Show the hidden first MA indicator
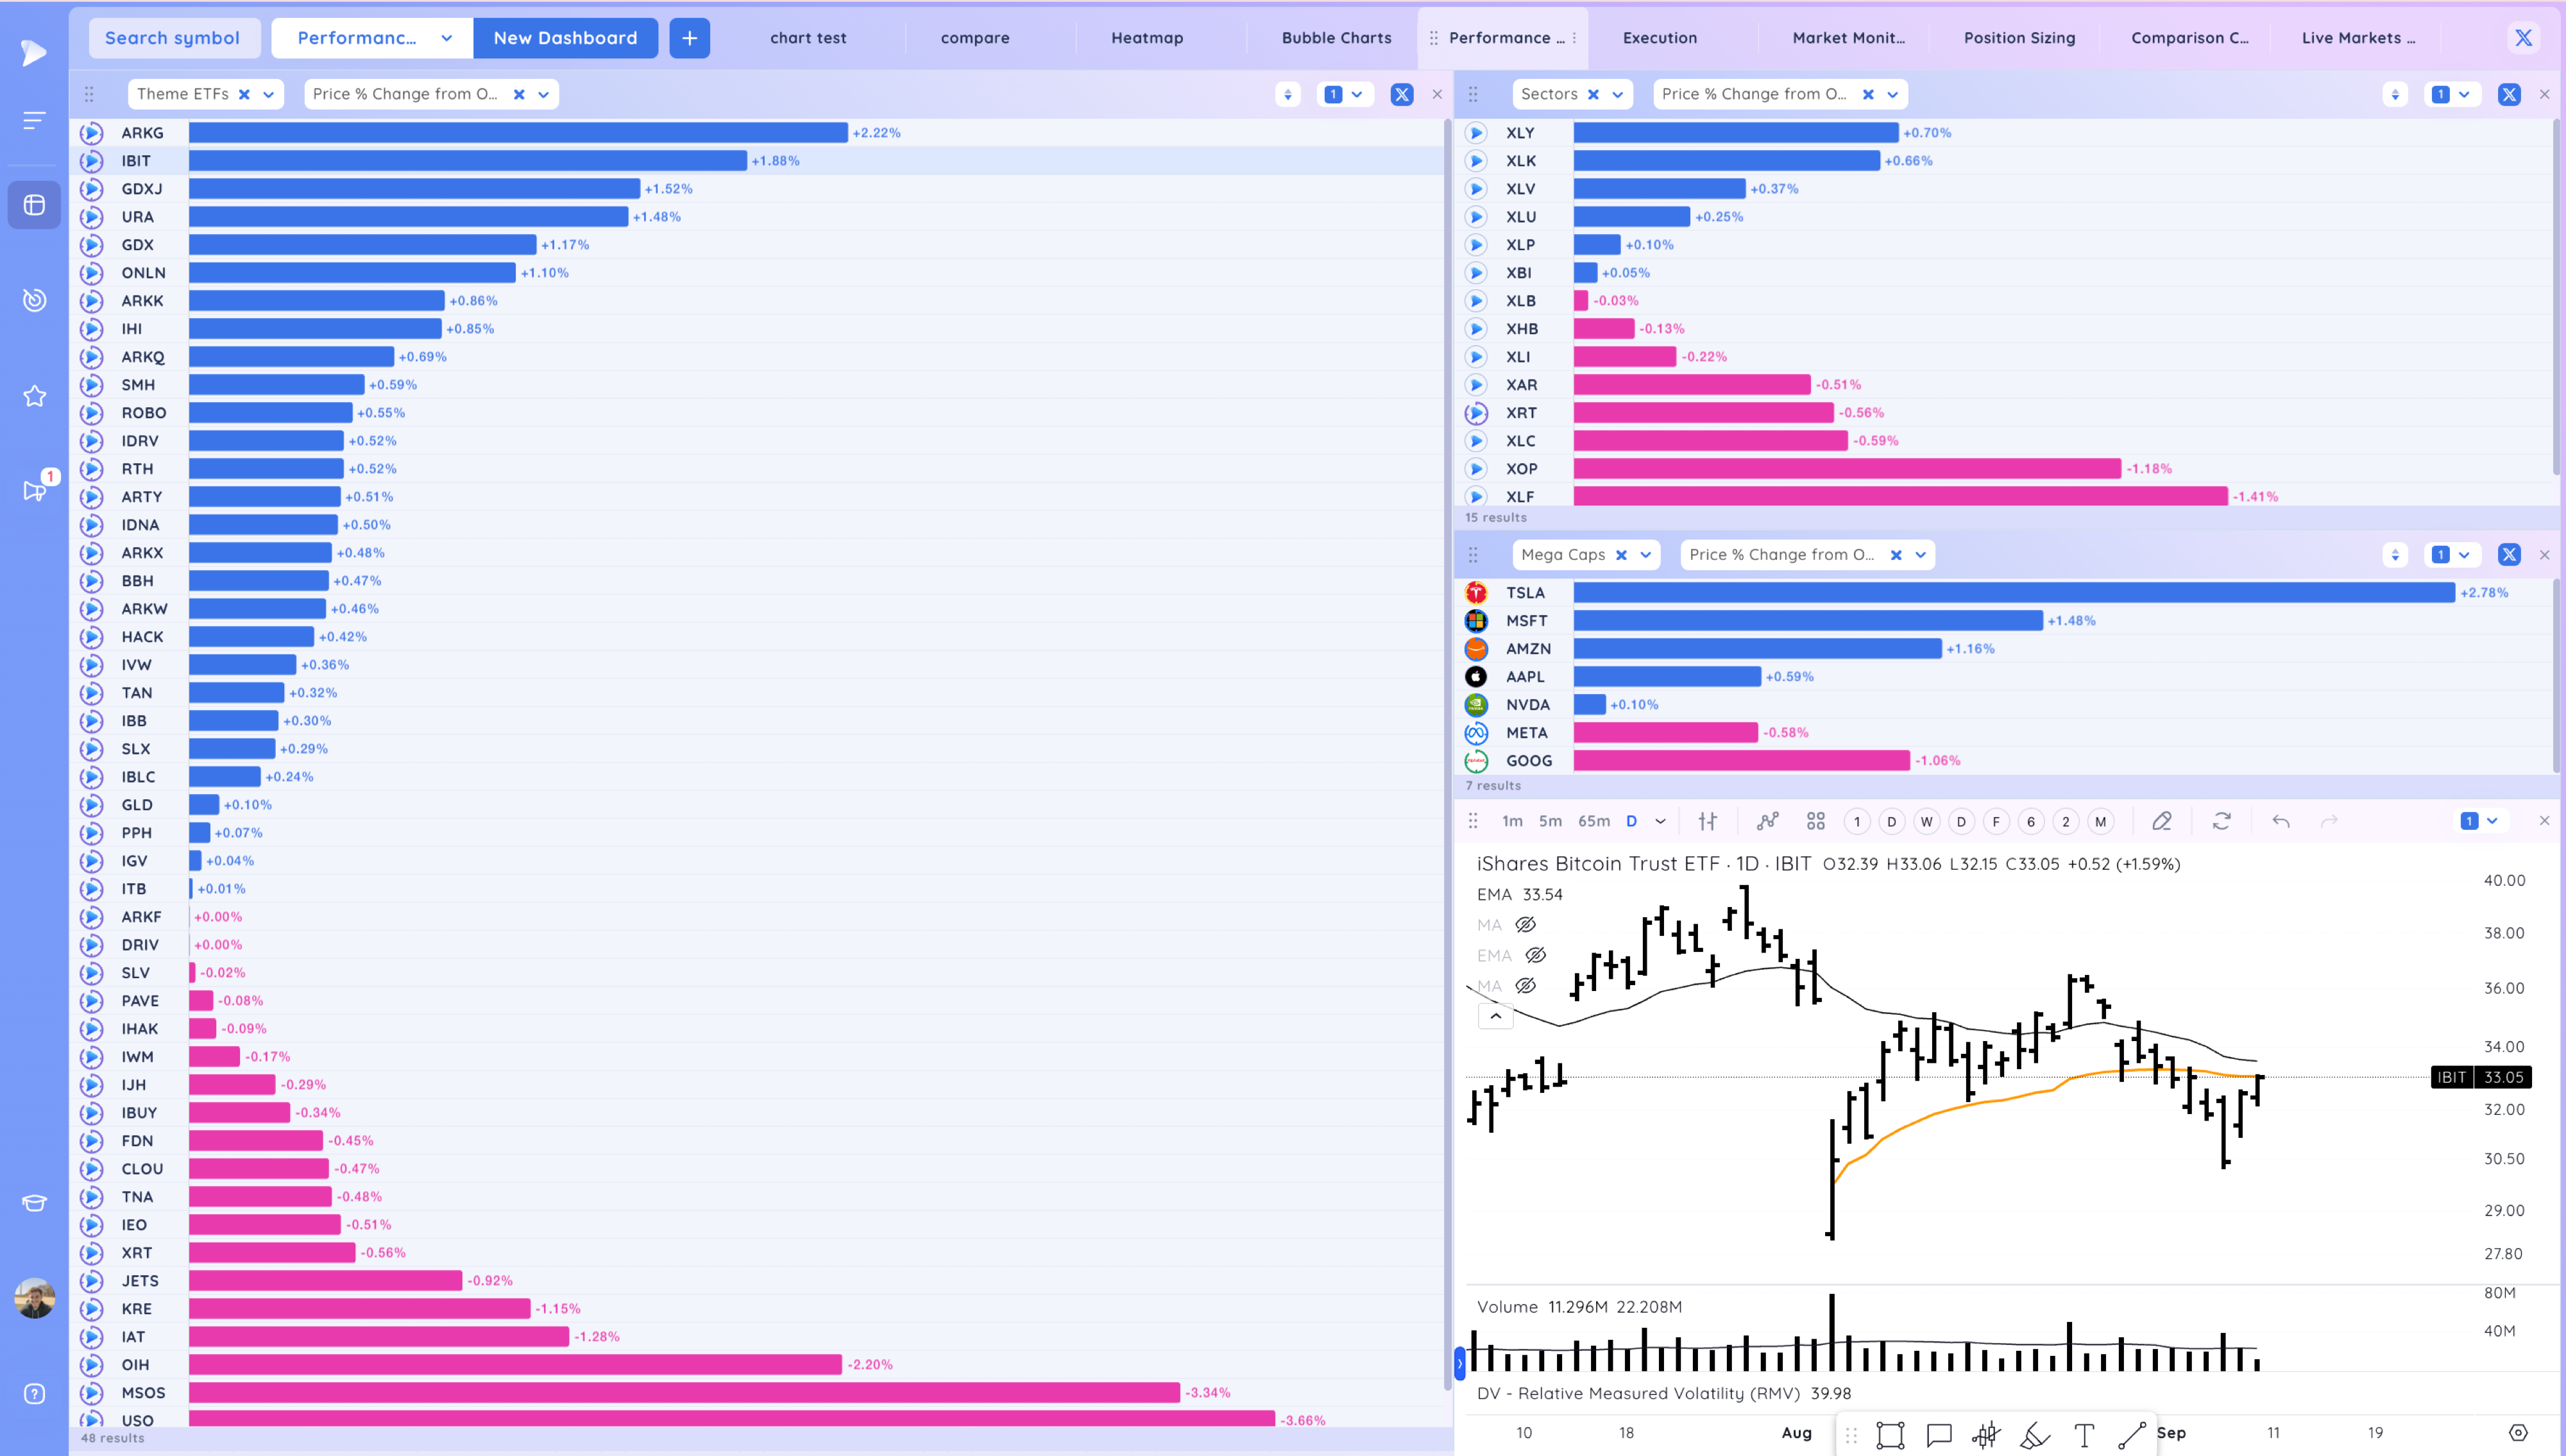Screen dimensions: 2566x1456 (x=1525, y=924)
